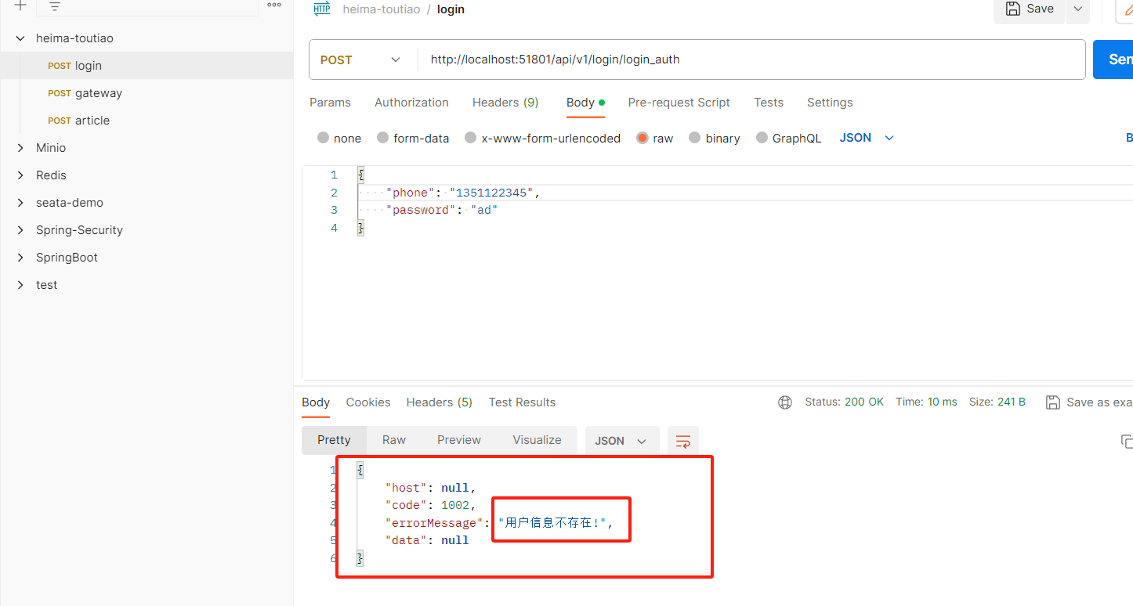Select the GraphQL body type

[788, 138]
